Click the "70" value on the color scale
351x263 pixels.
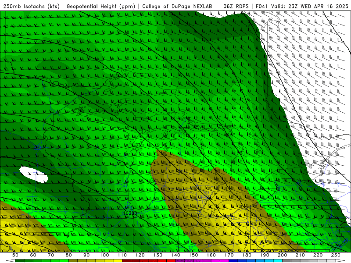coord(51,255)
